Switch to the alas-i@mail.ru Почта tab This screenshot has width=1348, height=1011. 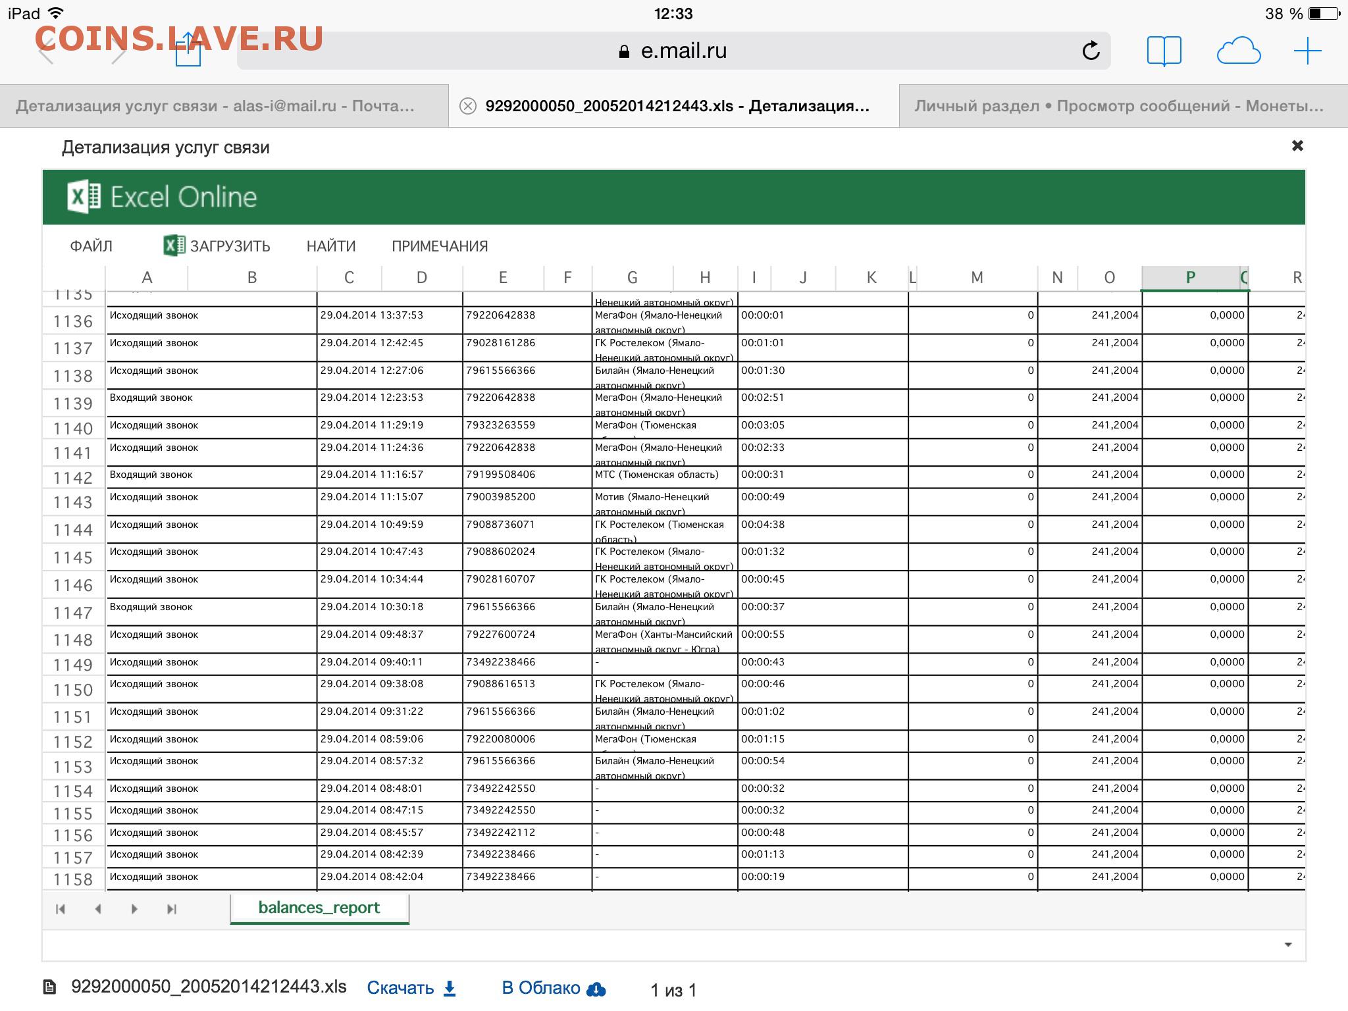pyautogui.click(x=224, y=106)
